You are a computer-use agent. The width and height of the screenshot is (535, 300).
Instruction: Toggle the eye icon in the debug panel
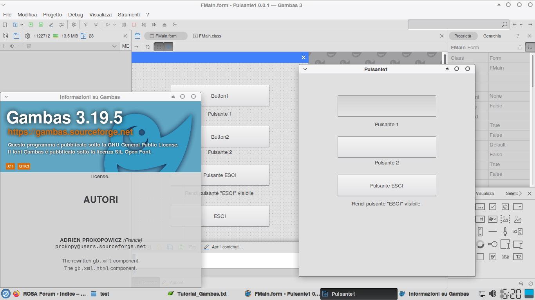click(x=12, y=46)
